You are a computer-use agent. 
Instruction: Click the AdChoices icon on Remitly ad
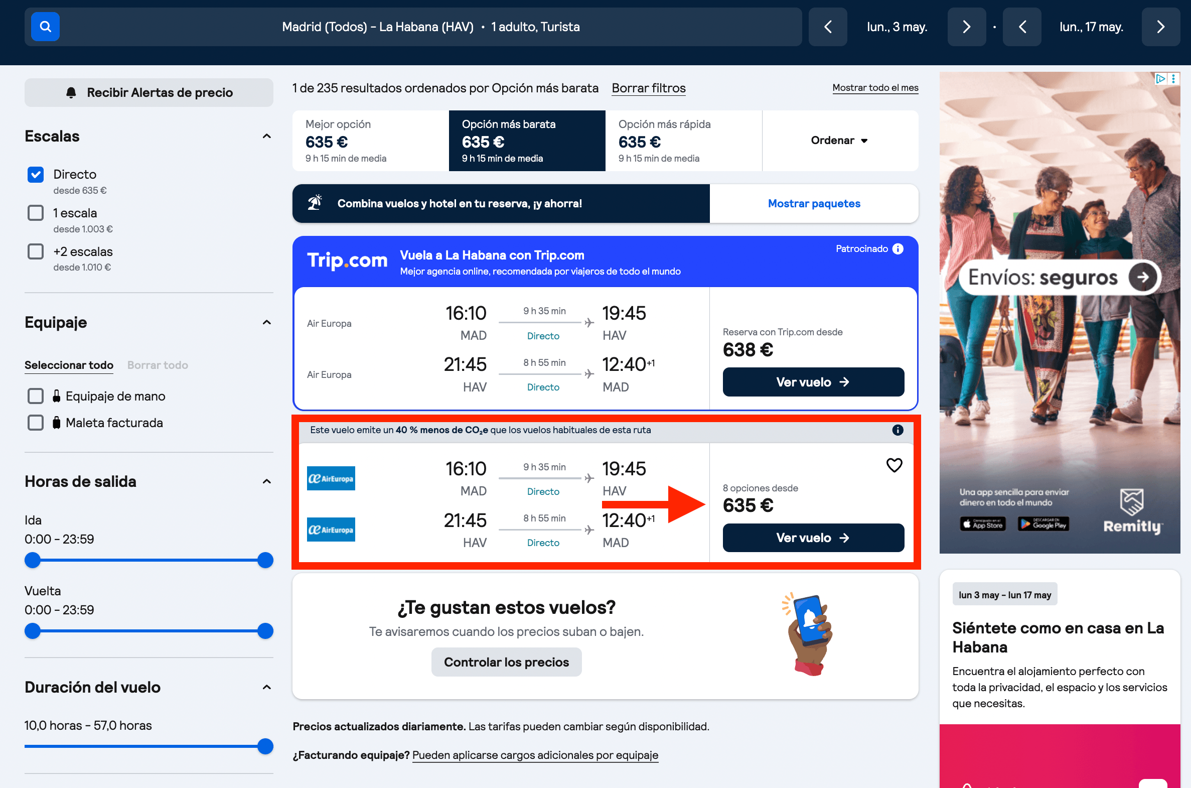(x=1160, y=78)
